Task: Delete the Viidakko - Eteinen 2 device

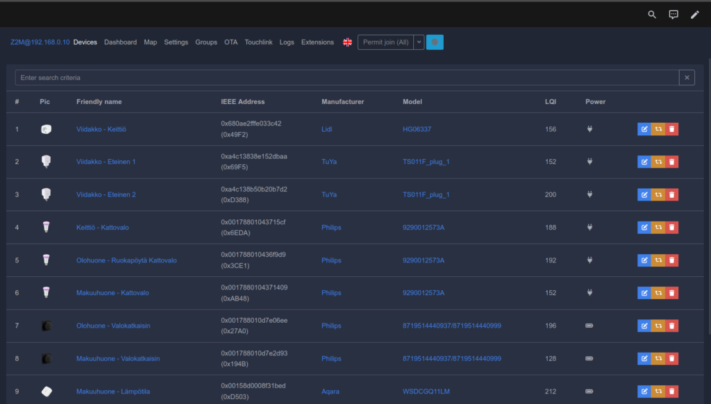Action: click(x=671, y=194)
